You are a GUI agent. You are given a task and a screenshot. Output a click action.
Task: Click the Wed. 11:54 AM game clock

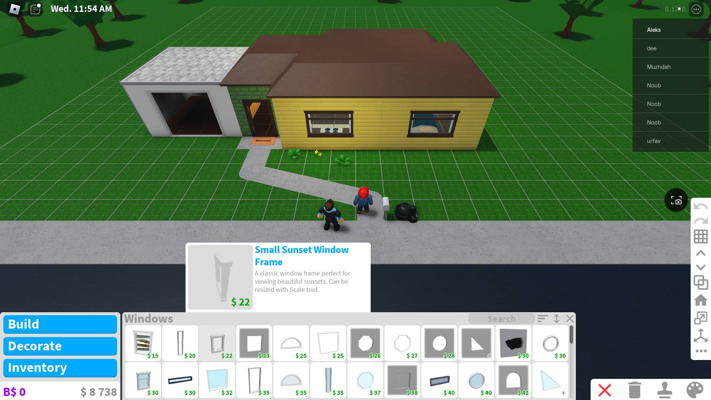pos(81,9)
